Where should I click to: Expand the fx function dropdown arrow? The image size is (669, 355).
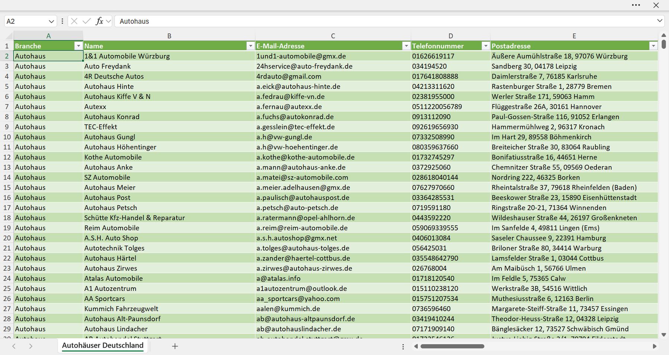coord(108,21)
